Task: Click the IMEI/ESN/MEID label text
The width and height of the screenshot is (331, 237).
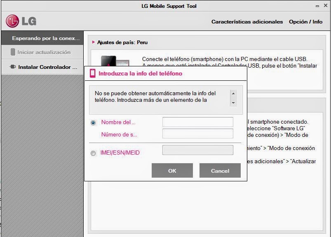Action: pos(120,153)
